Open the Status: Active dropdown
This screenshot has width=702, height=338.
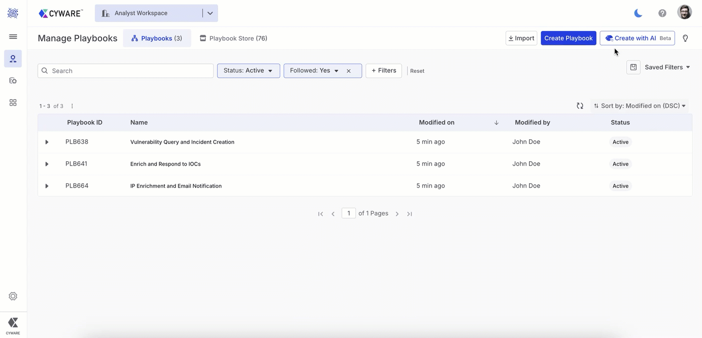[x=248, y=71]
